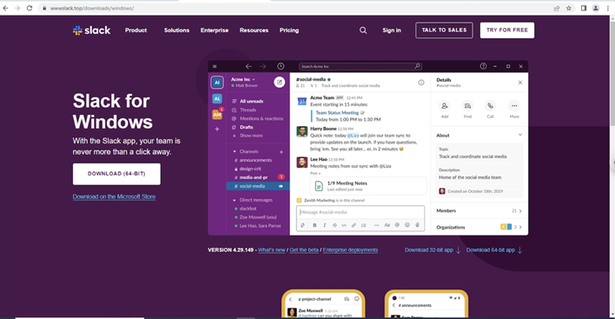Open Download on the Microsoft Store link
The height and width of the screenshot is (319, 615).
click(x=114, y=196)
